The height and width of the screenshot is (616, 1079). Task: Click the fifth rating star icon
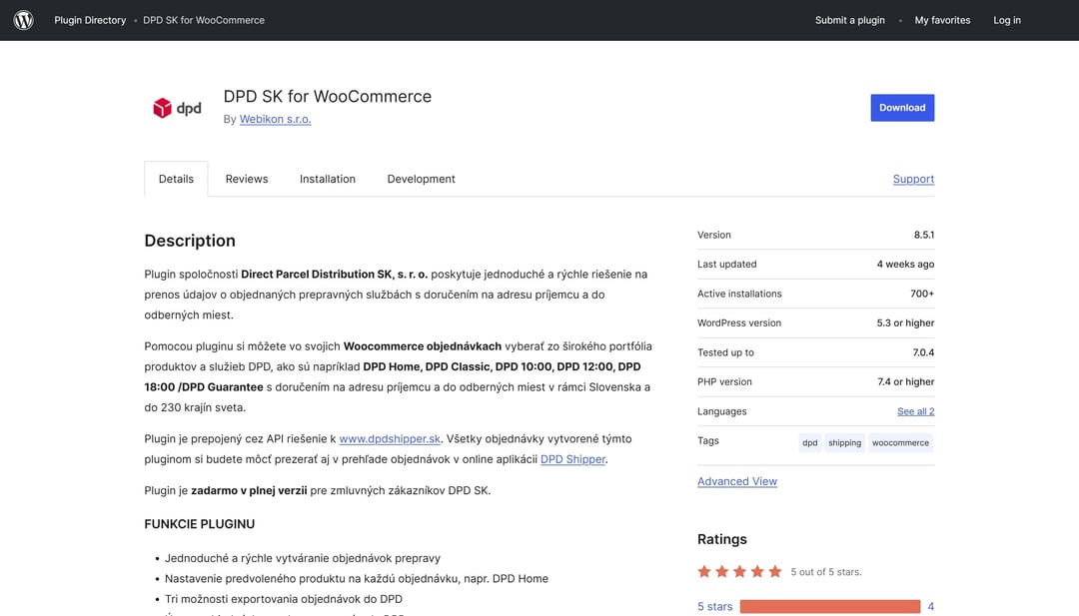(x=775, y=571)
